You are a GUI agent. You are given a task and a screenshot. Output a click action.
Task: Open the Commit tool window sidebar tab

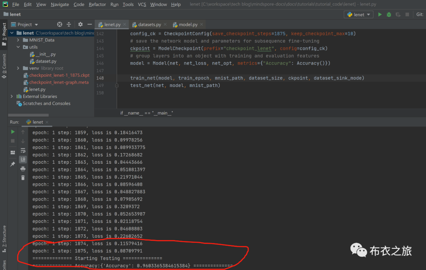tap(4, 66)
